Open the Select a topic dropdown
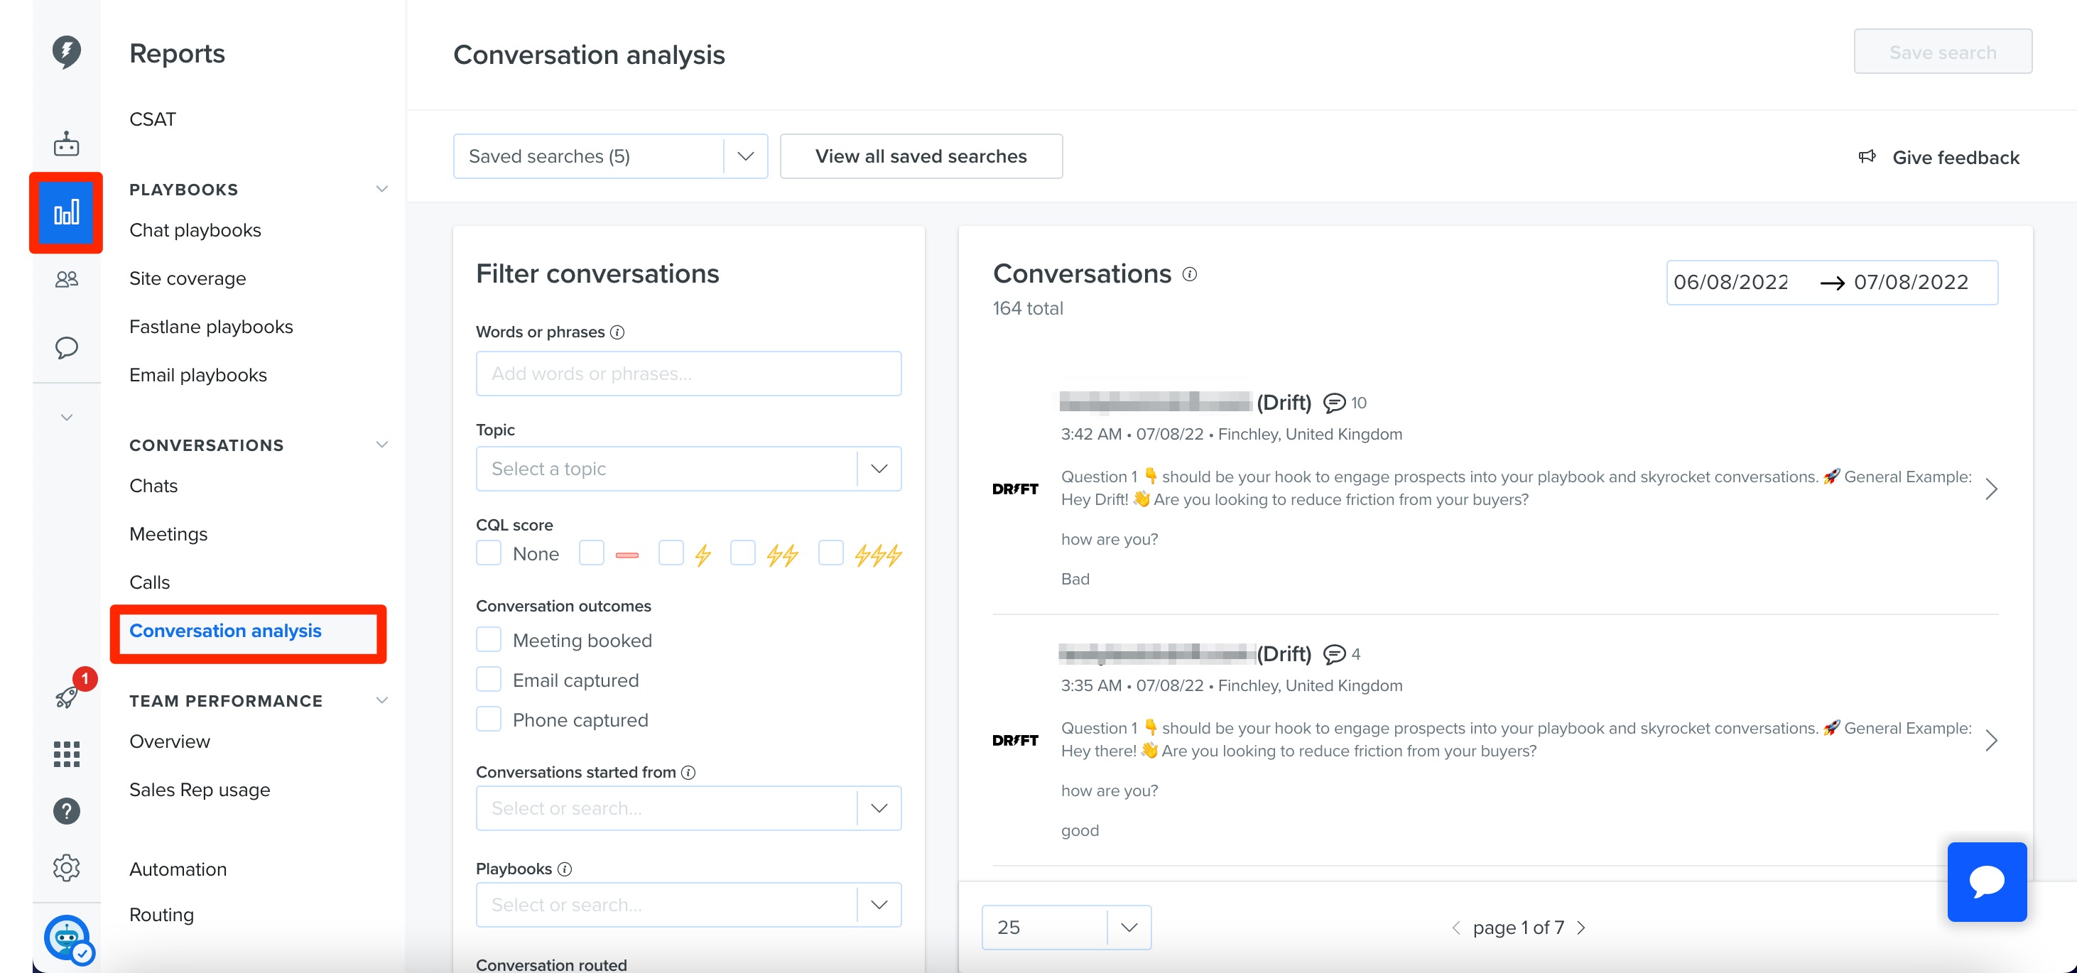This screenshot has width=2077, height=973. (688, 468)
